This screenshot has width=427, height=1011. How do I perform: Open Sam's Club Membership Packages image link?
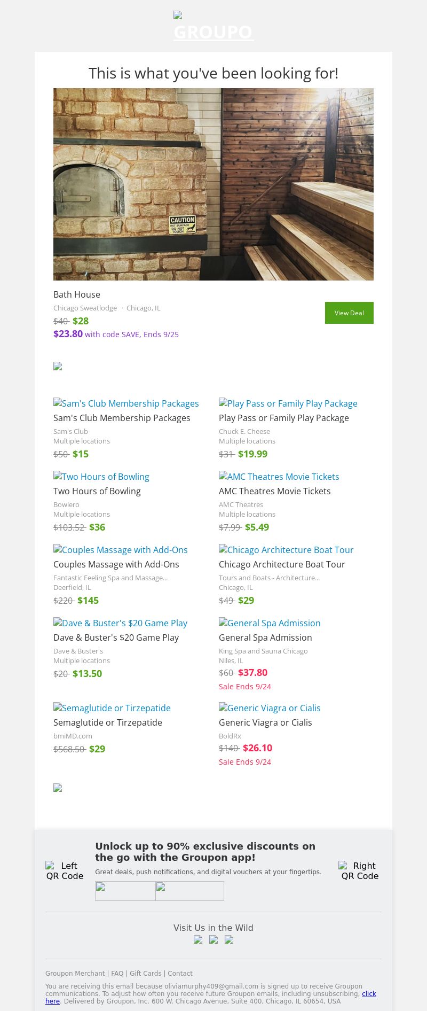pos(126,403)
